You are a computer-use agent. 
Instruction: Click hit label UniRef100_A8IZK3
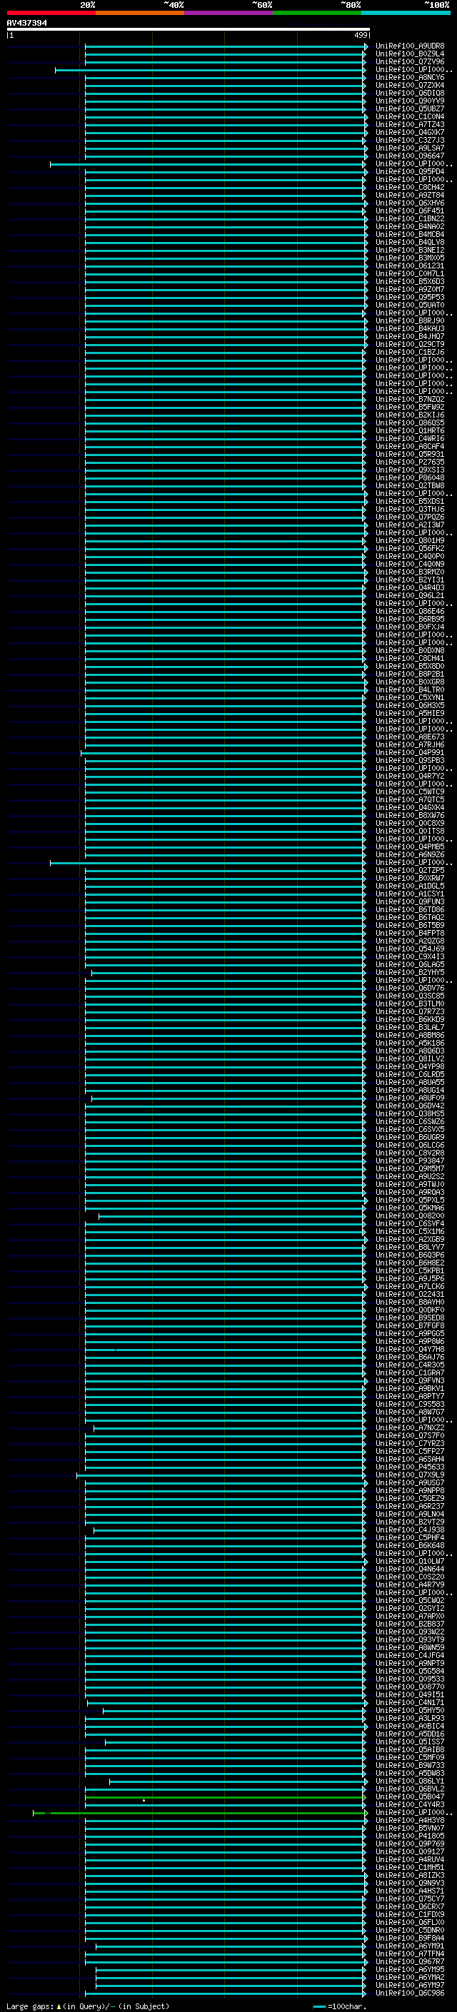(410, 1875)
